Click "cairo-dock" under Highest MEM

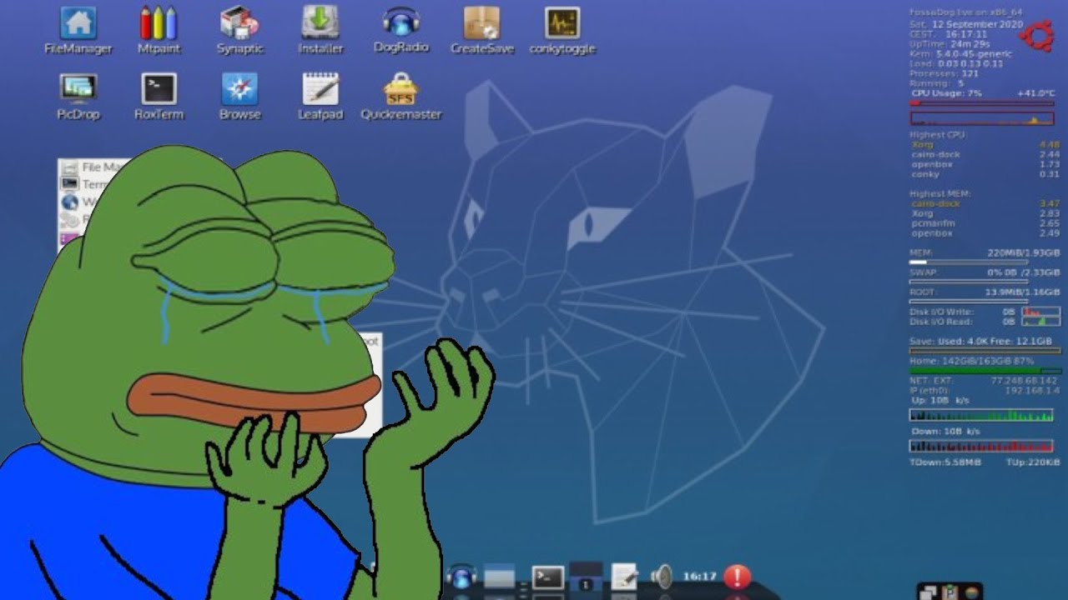coord(935,203)
